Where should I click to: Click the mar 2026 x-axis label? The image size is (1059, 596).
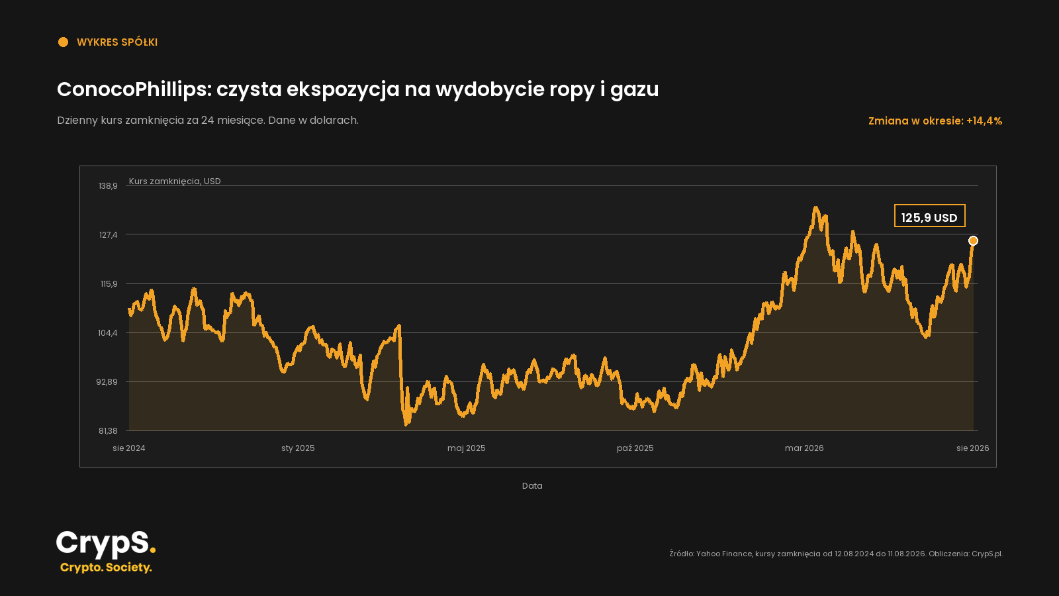804,448
